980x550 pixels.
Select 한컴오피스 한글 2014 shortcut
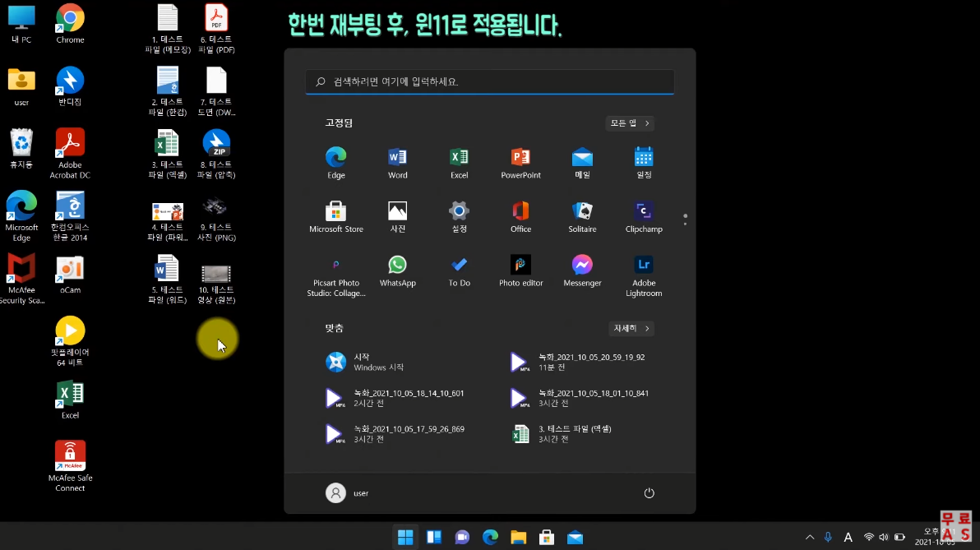[70, 216]
